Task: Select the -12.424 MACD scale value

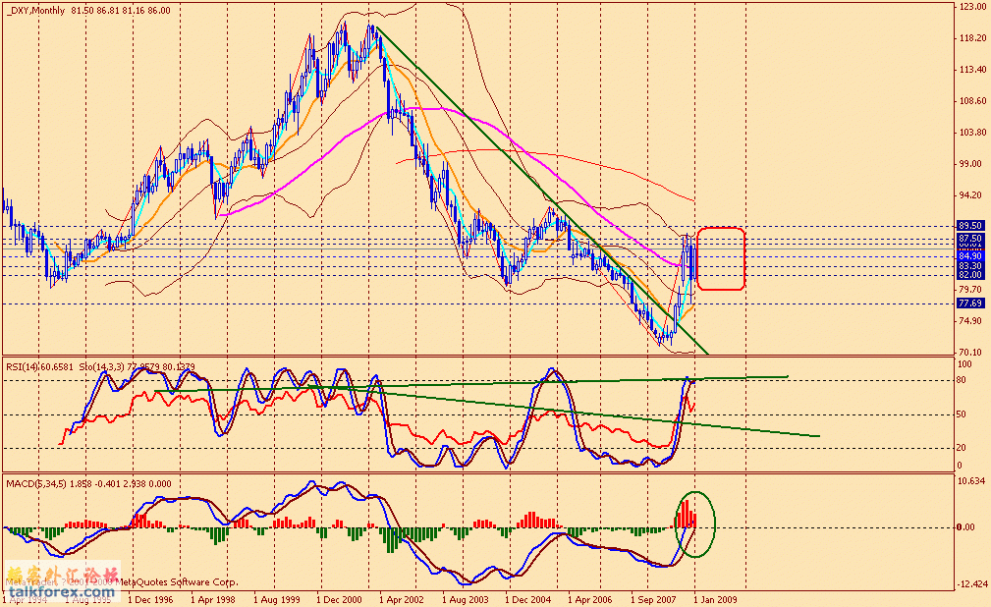Action: point(972,584)
